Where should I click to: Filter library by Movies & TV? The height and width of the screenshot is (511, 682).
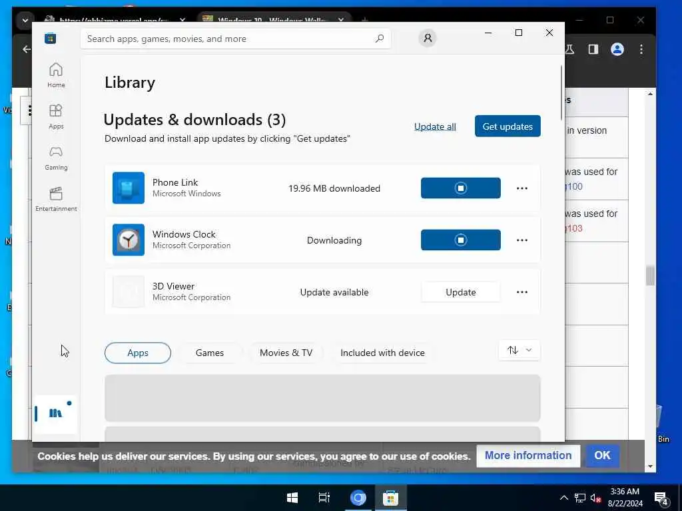(286, 353)
